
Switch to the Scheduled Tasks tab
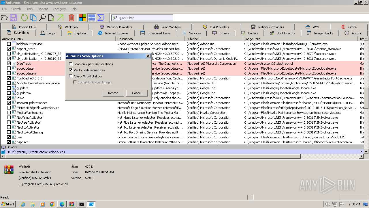coord(156,33)
